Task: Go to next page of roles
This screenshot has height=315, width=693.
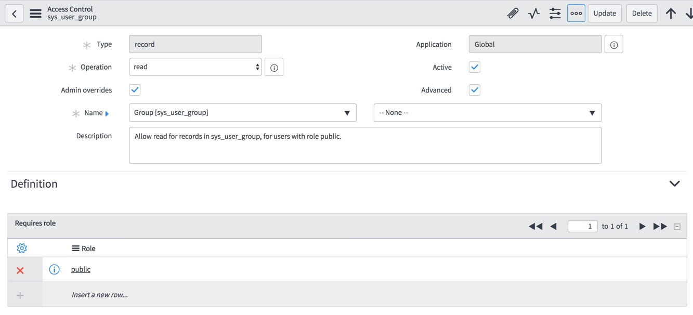Action: click(x=642, y=227)
